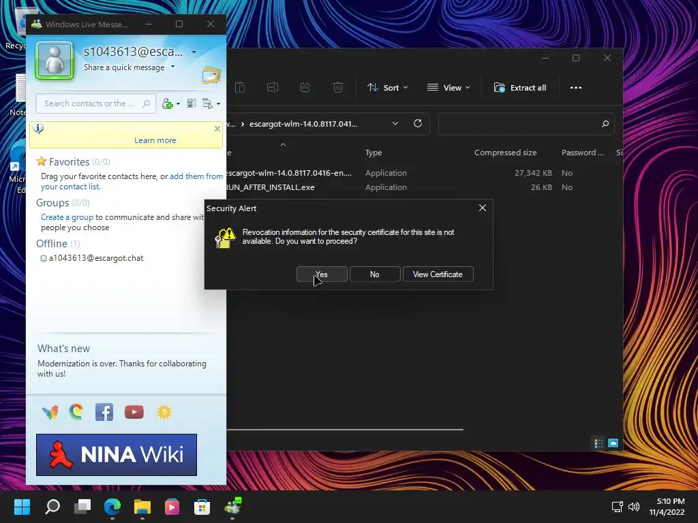This screenshot has width=698, height=523.
Task: Click the Chrome-style icon in Messenger bar
Action: 76,412
